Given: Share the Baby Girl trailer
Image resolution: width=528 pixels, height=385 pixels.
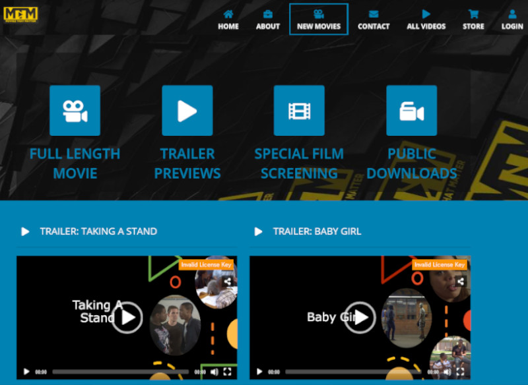Looking at the screenshot, I should [x=461, y=281].
